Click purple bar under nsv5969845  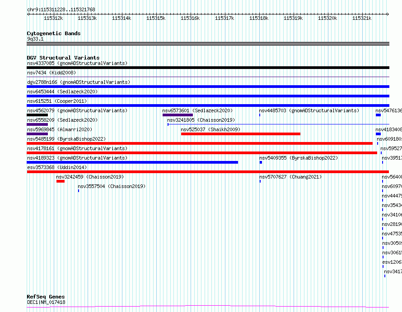pos(37,134)
